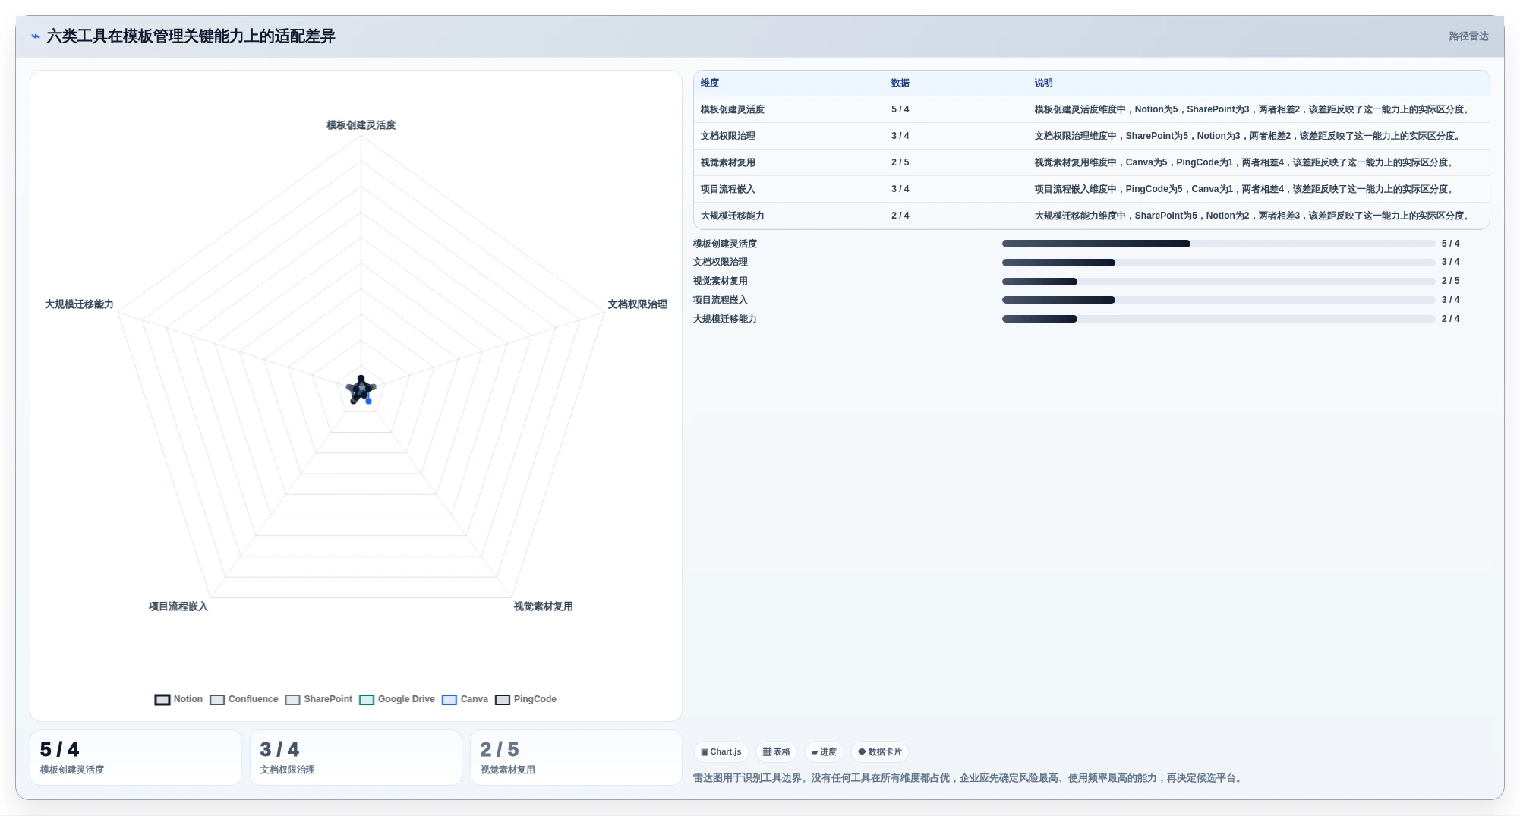Click the 维度 table column header

pos(710,83)
